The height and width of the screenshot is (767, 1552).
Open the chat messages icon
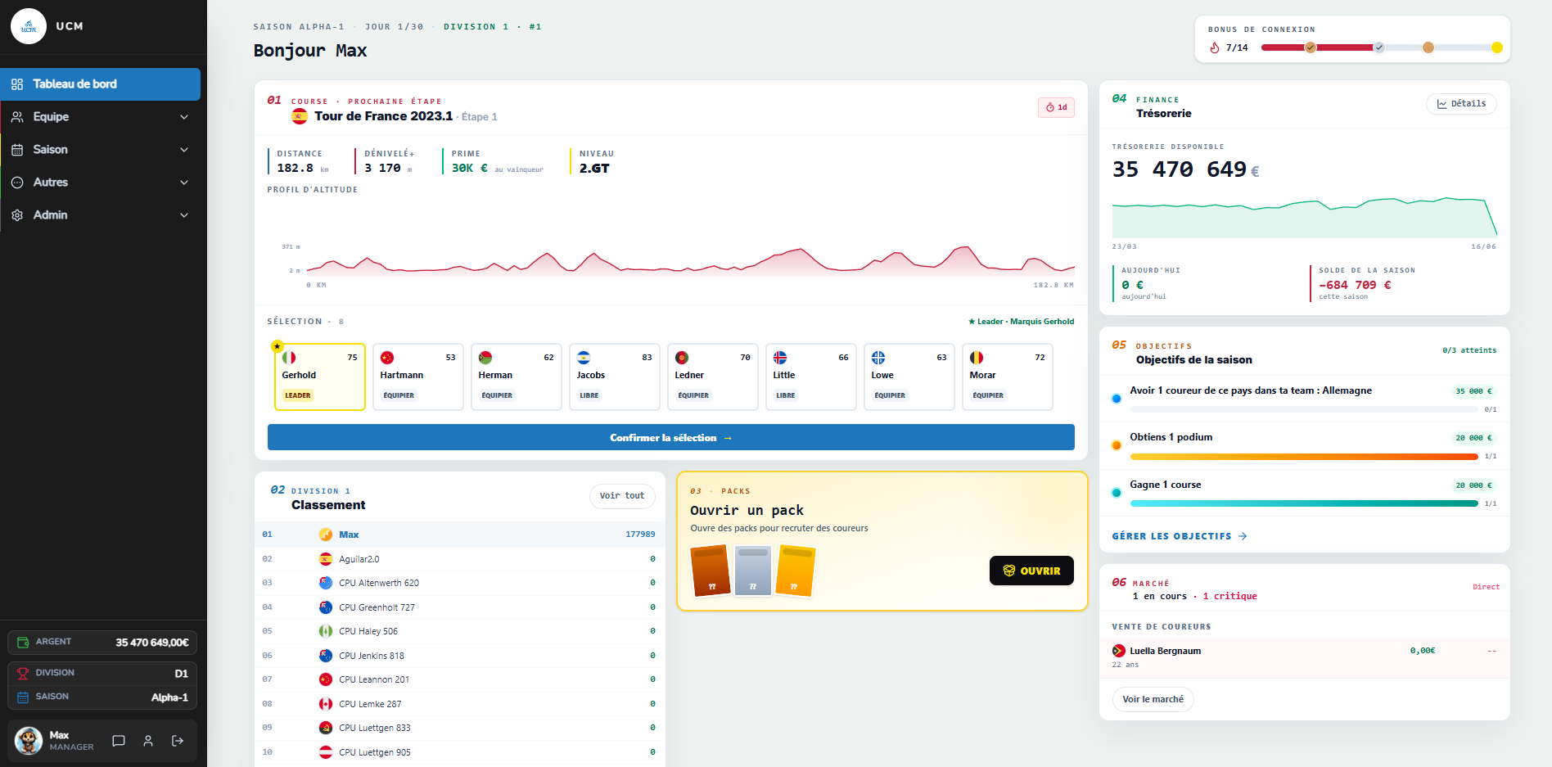(119, 741)
